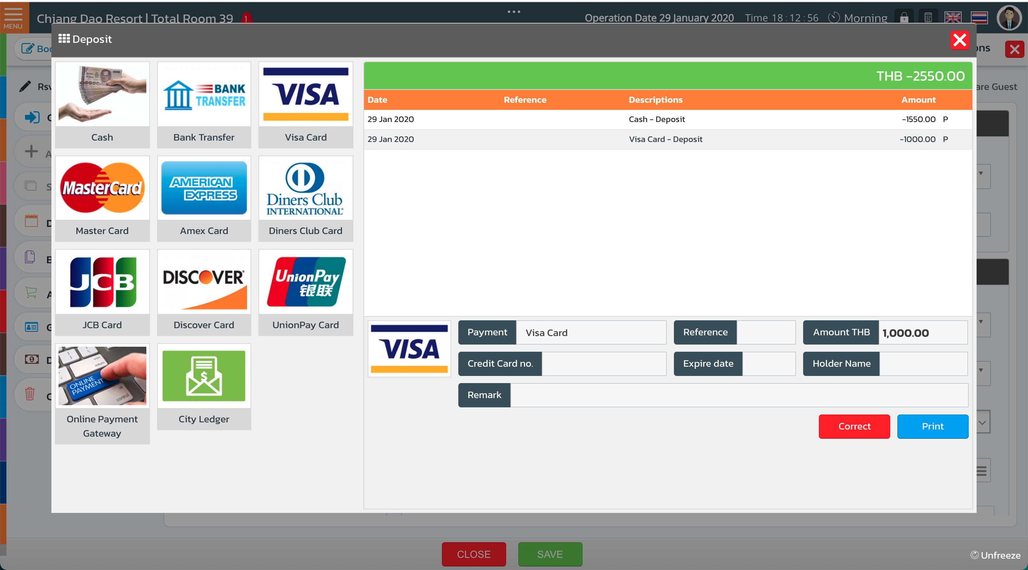Open the hamburger MENU
Image resolution: width=1028 pixels, height=570 pixels.
pos(13,17)
